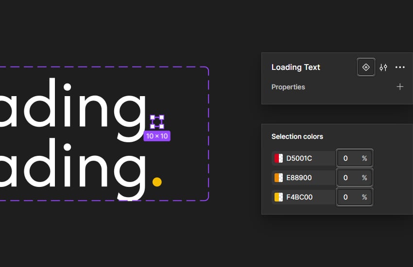Click the lower white loading text
This screenshot has width=413, height=267.
coord(72,168)
